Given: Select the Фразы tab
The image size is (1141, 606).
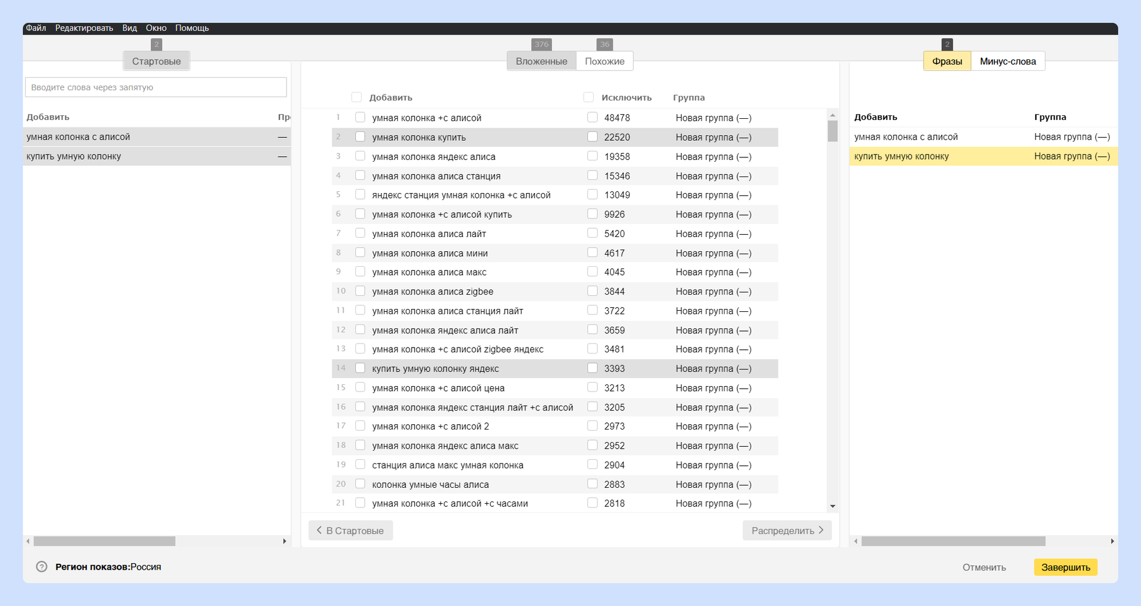Looking at the screenshot, I should [947, 61].
